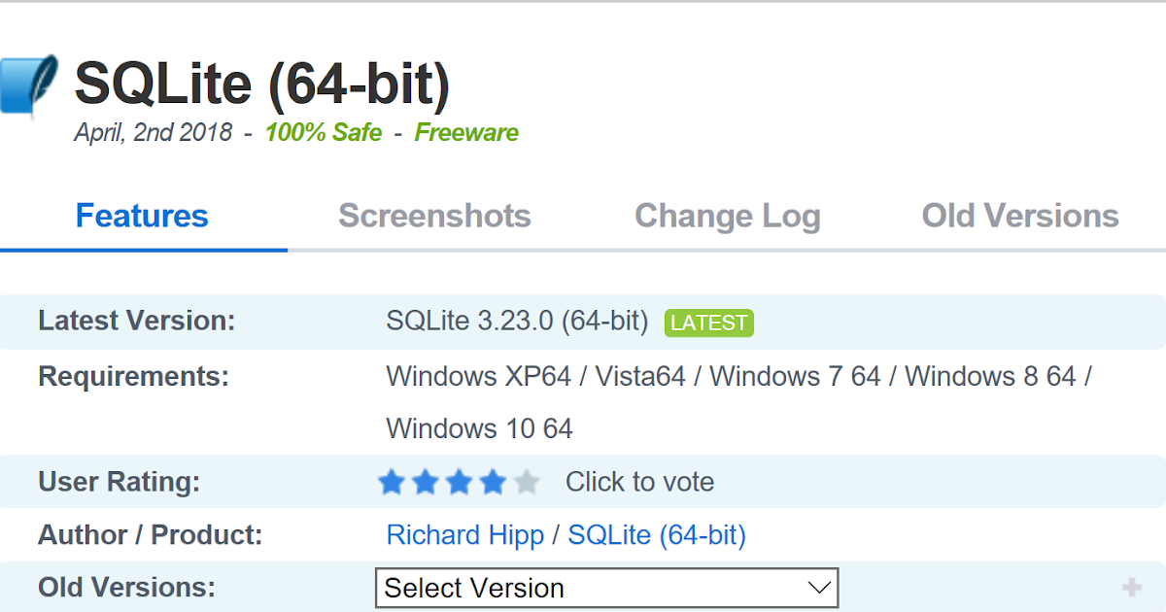Open the Richard Hipp author link

465,534
